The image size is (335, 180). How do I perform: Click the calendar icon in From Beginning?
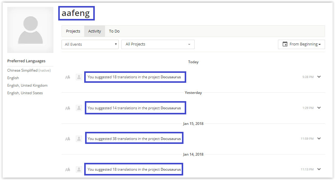(x=285, y=44)
